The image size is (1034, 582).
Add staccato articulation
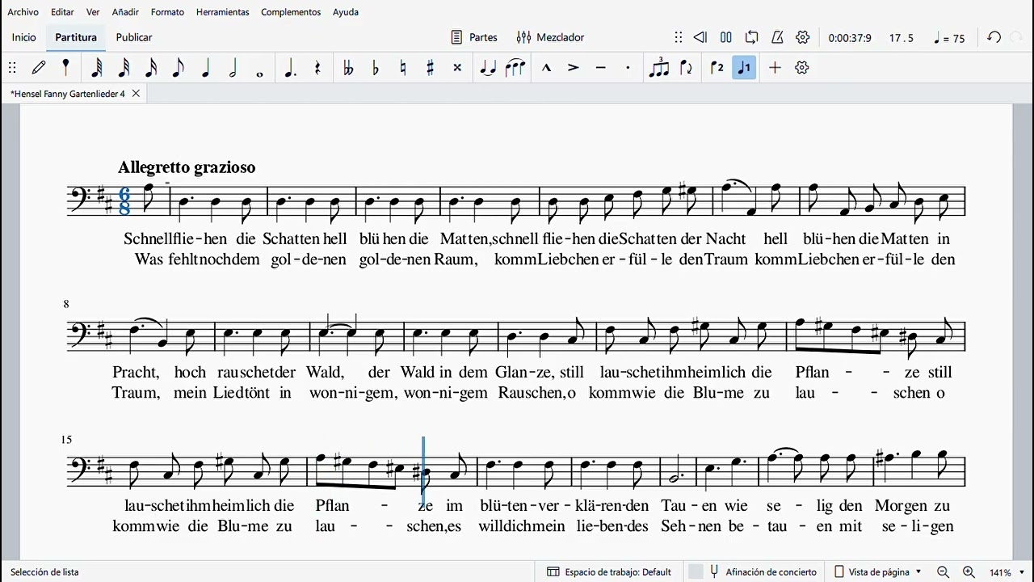(628, 68)
